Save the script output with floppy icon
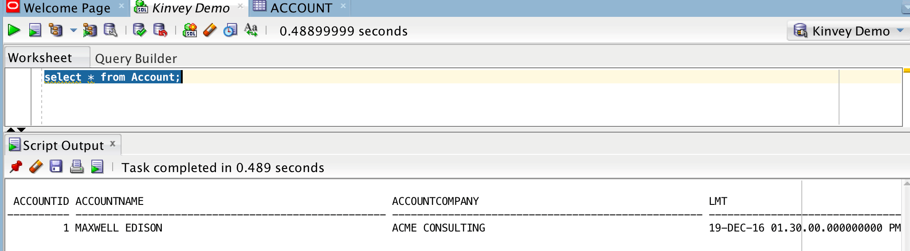This screenshot has height=251, width=910. coord(56,167)
